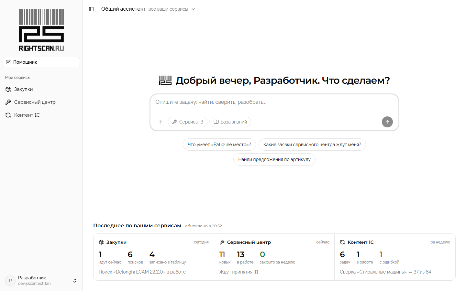This screenshot has width=466, height=291.
Task: Click «Поиск «Delonghi ECAM 22.110» в работе»
Action: point(142,272)
